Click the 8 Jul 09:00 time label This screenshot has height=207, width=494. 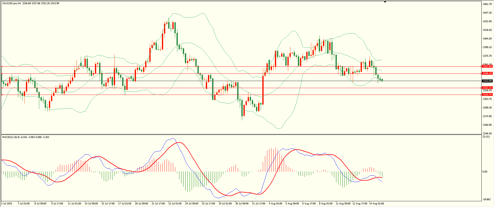tap(40, 204)
